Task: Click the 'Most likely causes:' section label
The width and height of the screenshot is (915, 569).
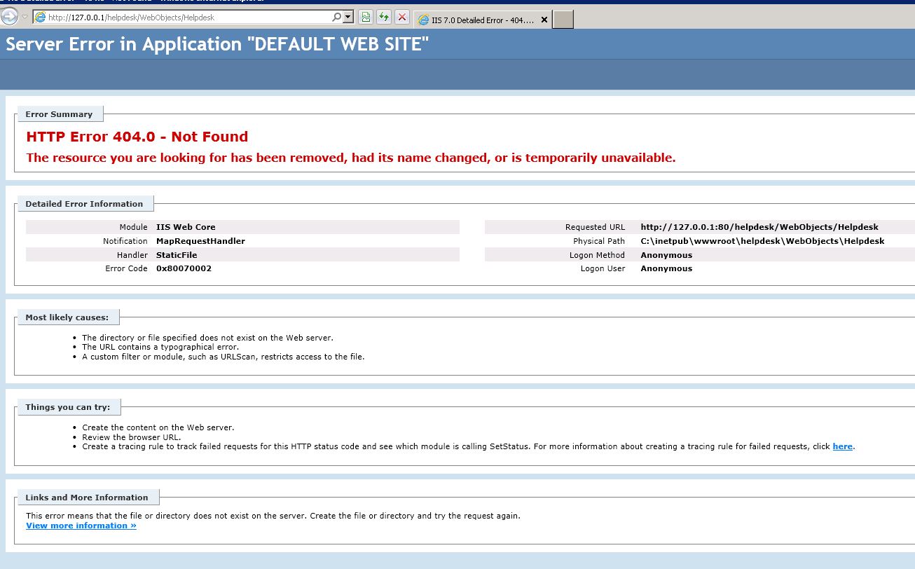Action: (67, 317)
